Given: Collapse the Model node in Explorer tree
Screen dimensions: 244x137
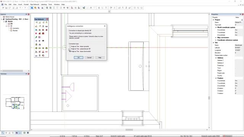Looking at the screenshot, I should (x=4, y=21).
